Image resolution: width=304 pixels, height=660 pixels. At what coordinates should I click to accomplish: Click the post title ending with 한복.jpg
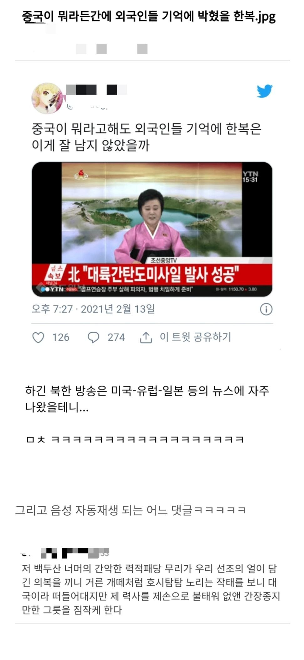(x=149, y=16)
